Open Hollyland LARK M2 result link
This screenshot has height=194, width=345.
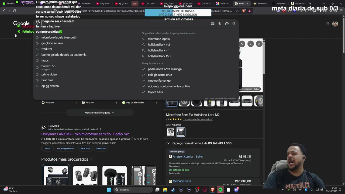point(85,134)
